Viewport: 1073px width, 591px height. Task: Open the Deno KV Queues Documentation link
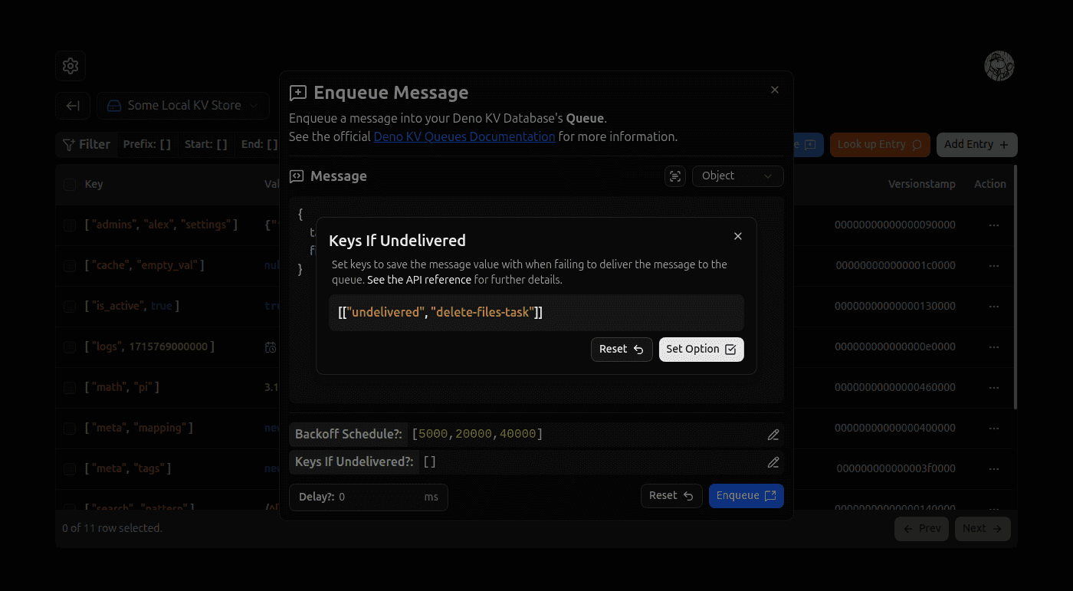coord(464,136)
